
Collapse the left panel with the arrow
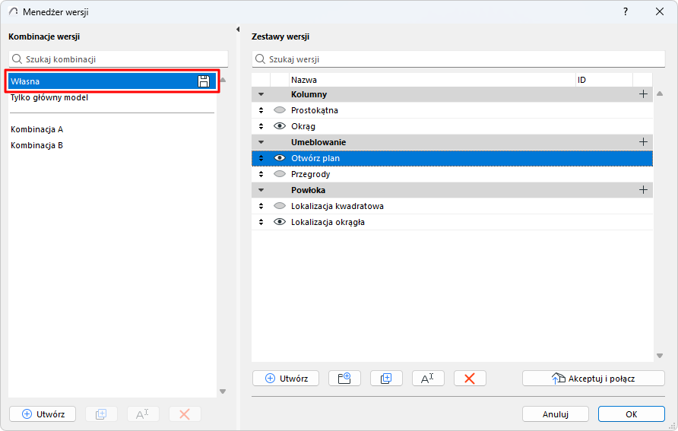coord(238,30)
